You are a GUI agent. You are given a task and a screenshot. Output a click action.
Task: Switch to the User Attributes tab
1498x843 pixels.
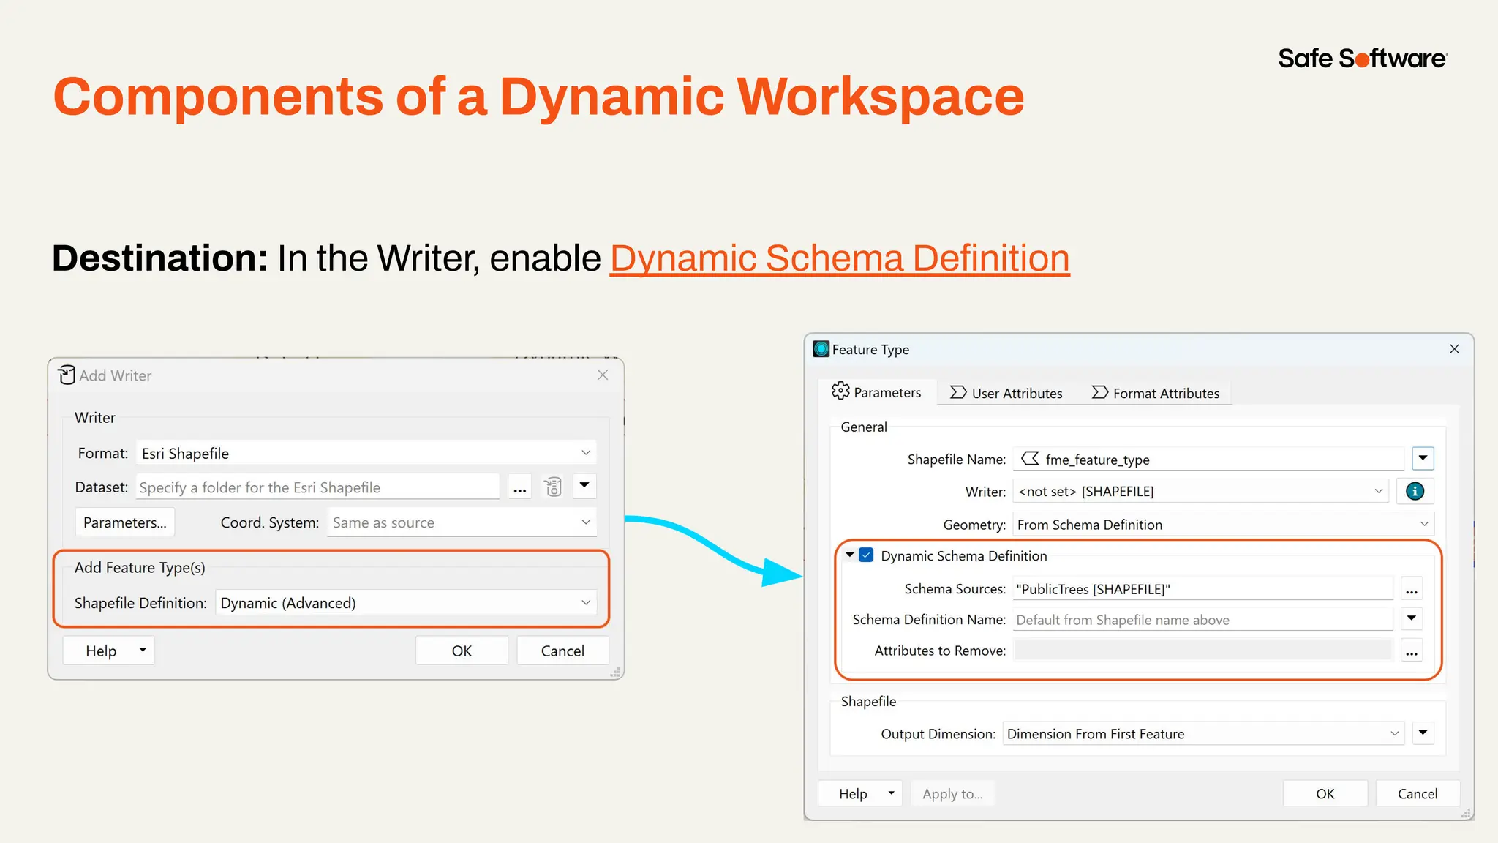pos(1006,393)
